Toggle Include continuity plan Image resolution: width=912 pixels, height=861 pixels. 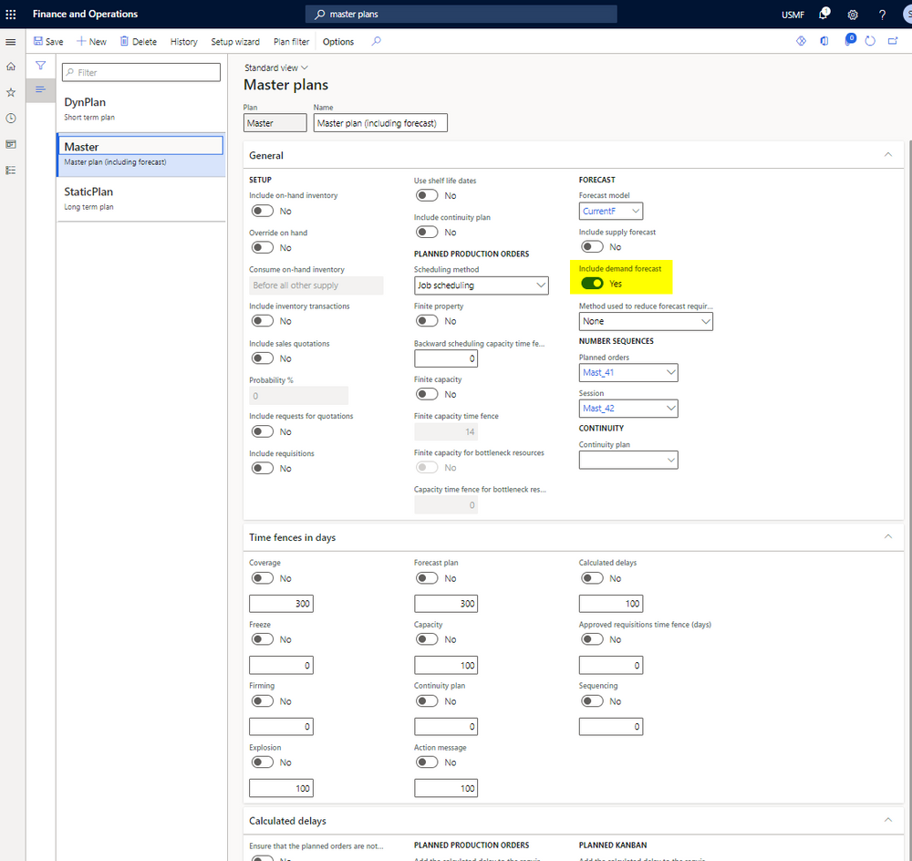427,232
